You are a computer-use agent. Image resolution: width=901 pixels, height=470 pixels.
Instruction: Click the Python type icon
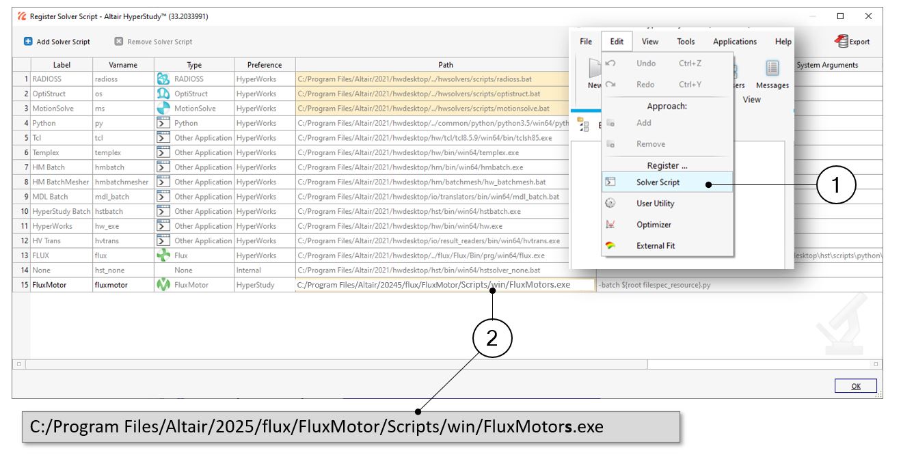[163, 123]
